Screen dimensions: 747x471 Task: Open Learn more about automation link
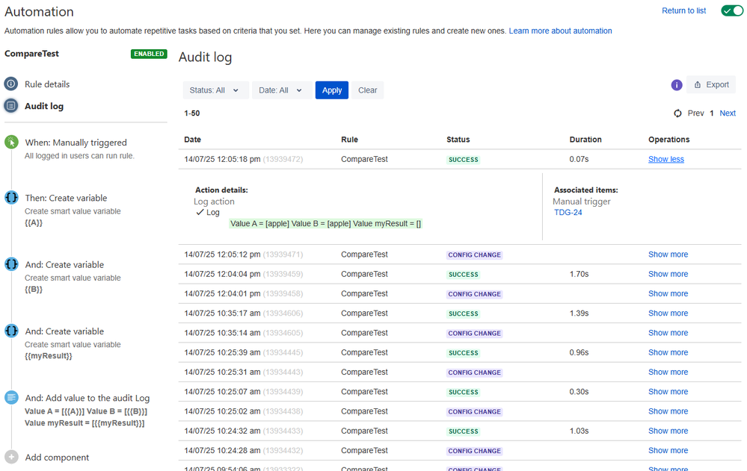[560, 31]
